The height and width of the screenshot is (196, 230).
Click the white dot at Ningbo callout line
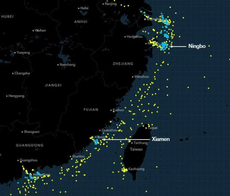[x=172, y=46]
